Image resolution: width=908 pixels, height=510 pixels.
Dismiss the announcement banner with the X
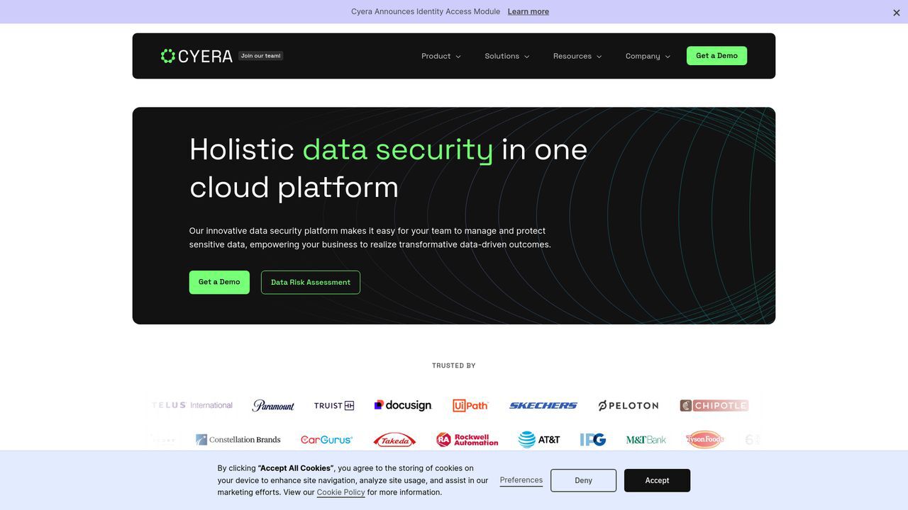click(x=896, y=13)
